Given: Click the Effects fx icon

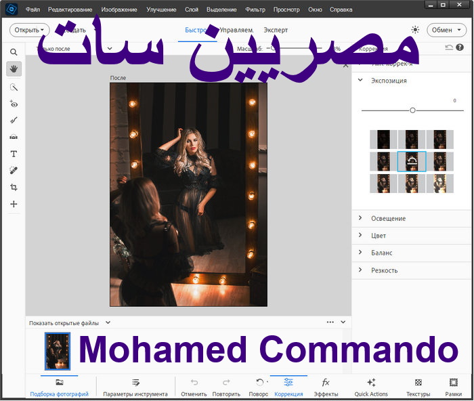Looking at the screenshot, I should point(326,383).
